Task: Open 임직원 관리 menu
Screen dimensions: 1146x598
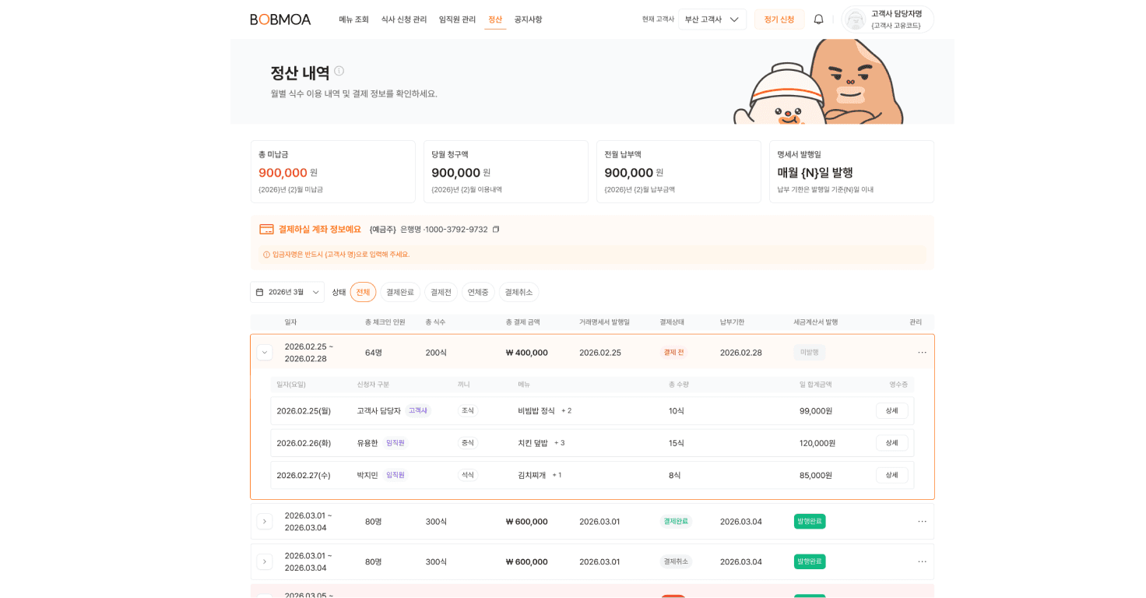Action: coord(457,19)
